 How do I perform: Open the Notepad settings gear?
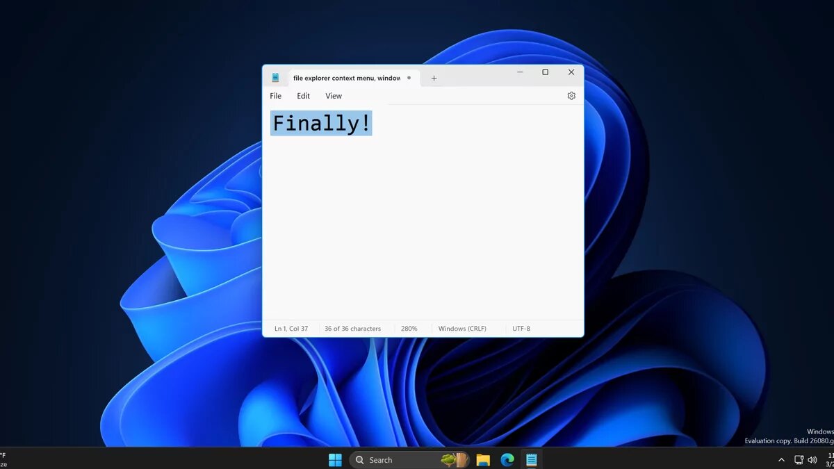571,96
